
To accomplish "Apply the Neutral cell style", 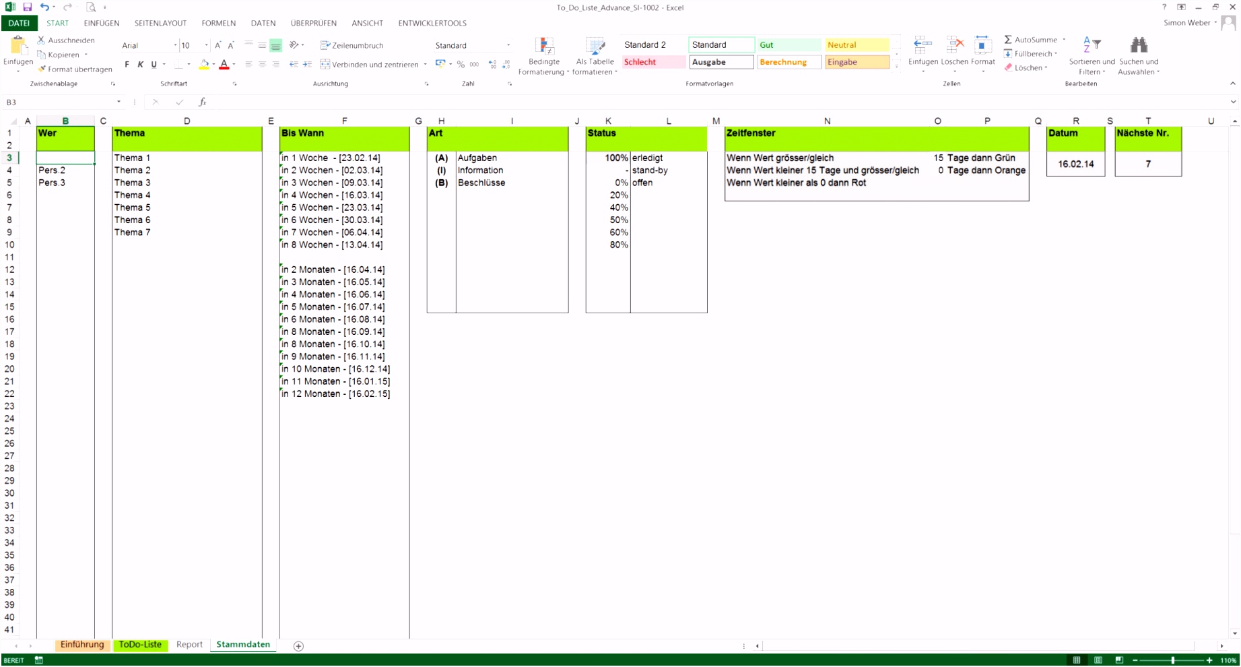I will click(857, 45).
